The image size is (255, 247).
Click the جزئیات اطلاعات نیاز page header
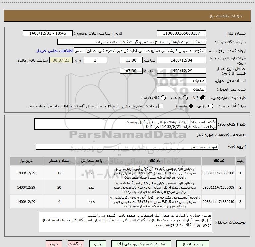pyautogui.click(x=226, y=16)
